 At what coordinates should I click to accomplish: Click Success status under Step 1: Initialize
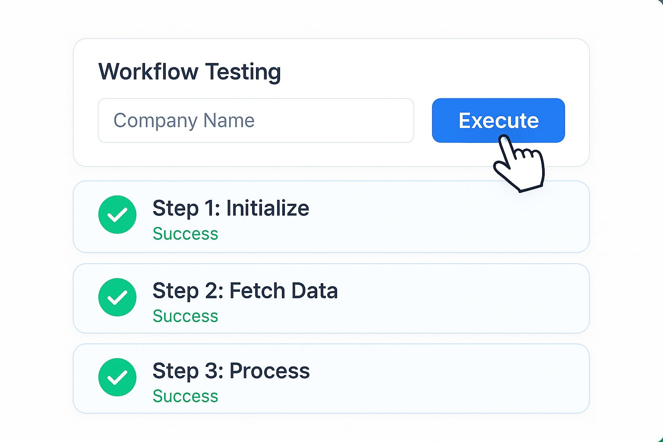click(x=185, y=234)
